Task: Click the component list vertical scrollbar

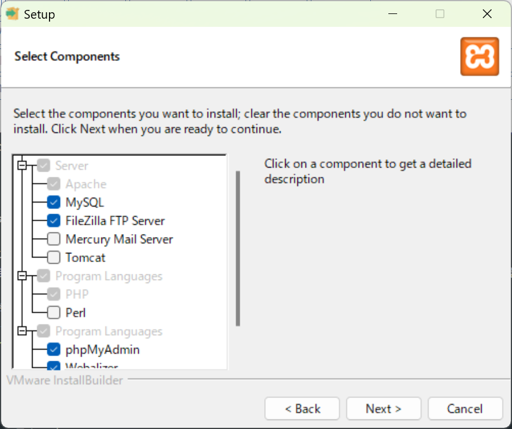Action: (x=238, y=248)
